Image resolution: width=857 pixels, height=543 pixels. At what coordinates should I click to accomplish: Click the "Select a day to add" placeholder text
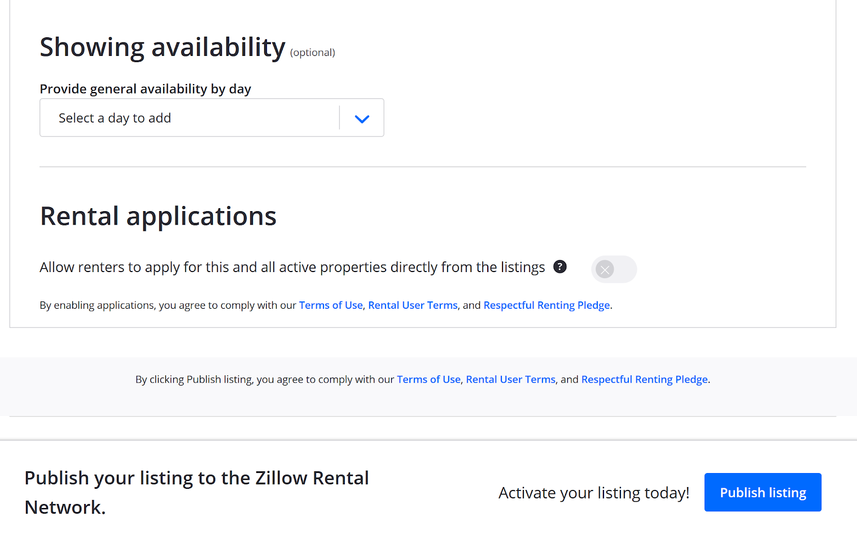115,118
